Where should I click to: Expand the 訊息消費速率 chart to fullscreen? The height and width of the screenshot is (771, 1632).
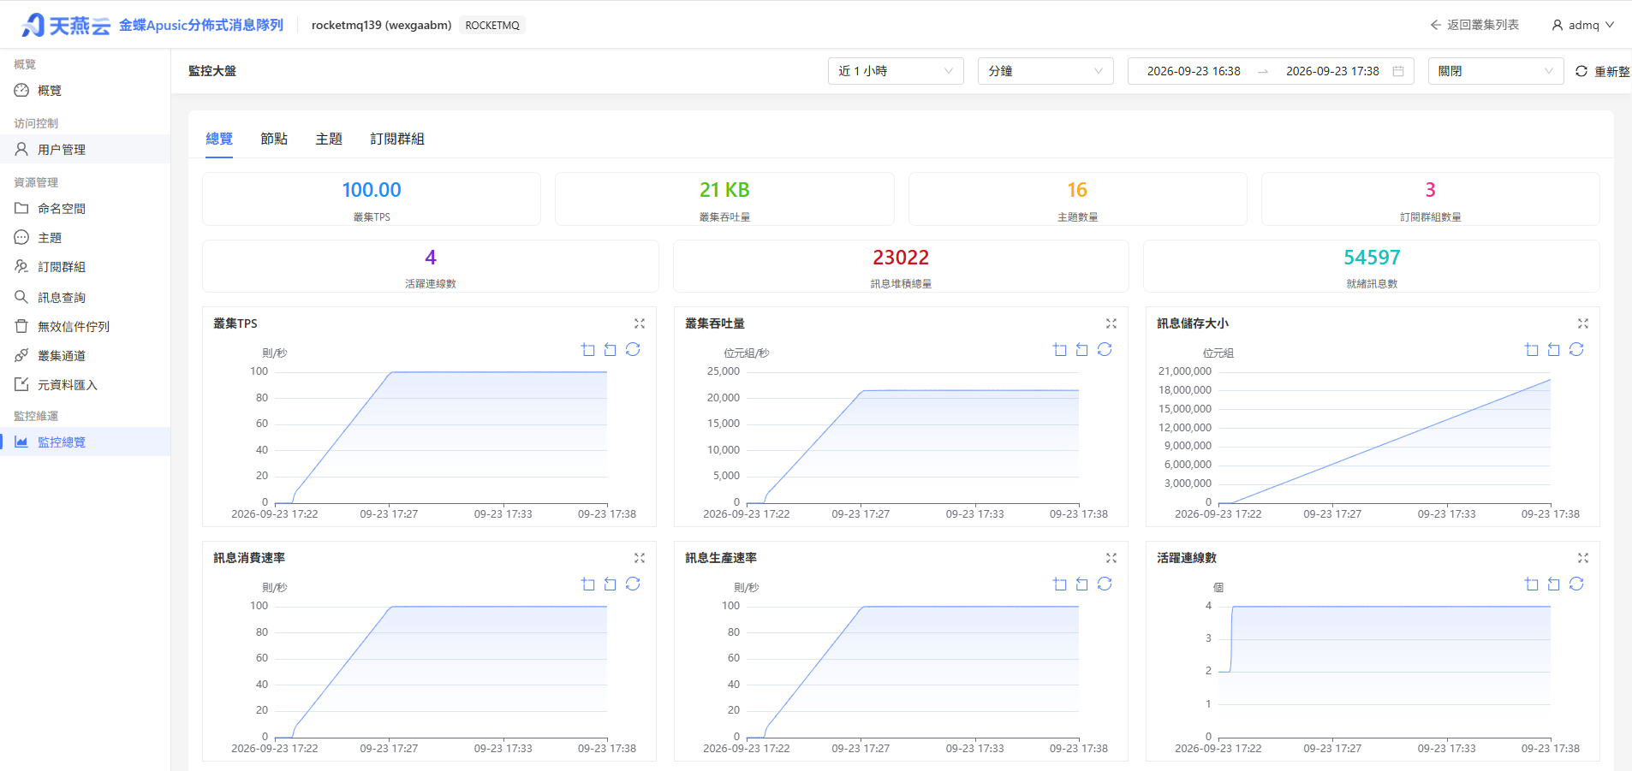click(640, 558)
